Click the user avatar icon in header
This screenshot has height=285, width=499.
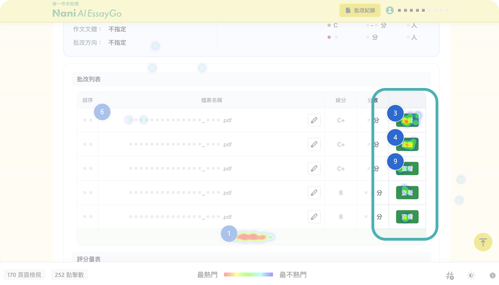click(390, 11)
